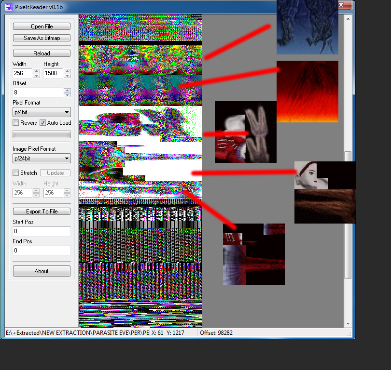Screen dimensions: 391x370
Task: Click the status bar resize grip
Action: click(349, 334)
